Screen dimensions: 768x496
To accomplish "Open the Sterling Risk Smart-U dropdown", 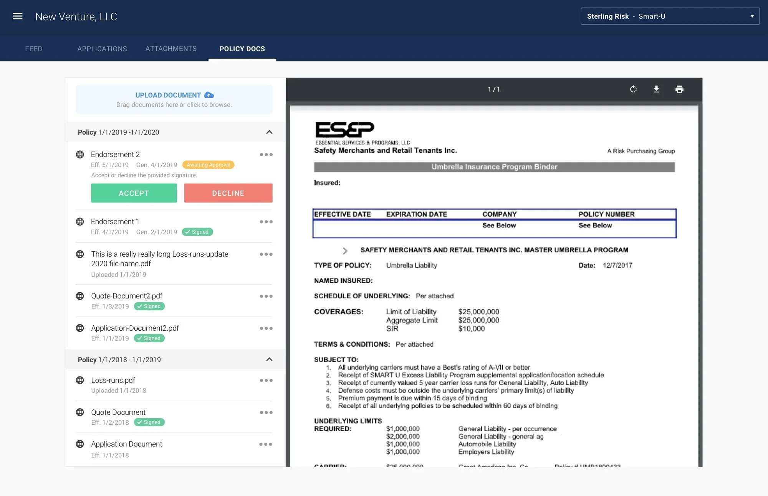I will coord(670,16).
